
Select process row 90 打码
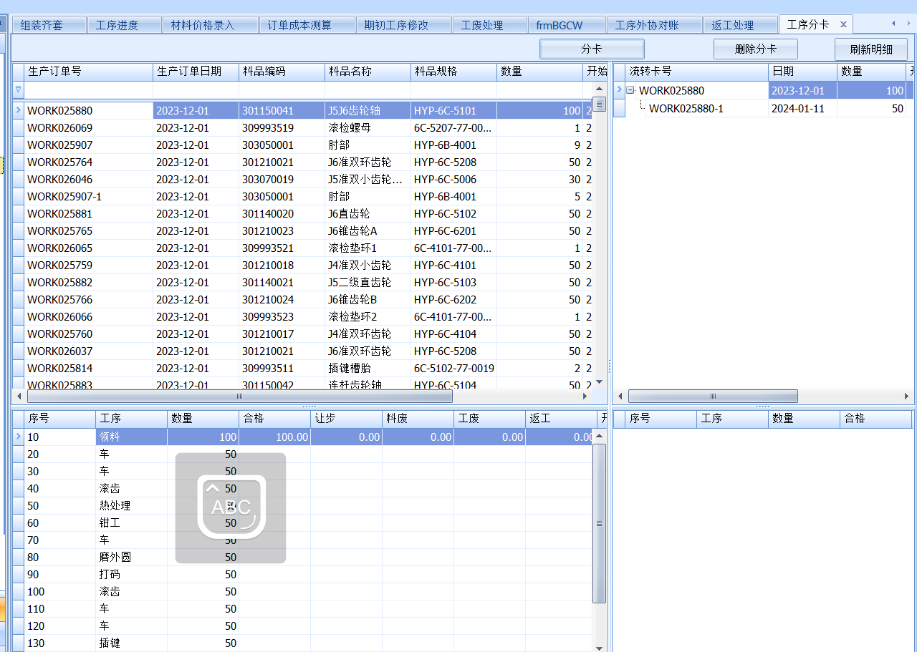[303, 575]
